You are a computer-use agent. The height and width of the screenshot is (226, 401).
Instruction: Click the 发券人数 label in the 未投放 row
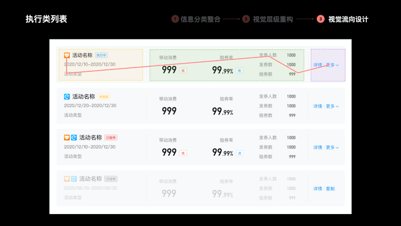tap(268, 97)
